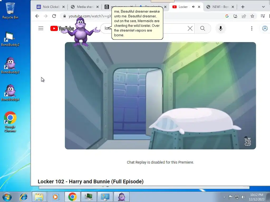Open Windows Explorer folder on taskbar

pyautogui.click(x=39, y=197)
